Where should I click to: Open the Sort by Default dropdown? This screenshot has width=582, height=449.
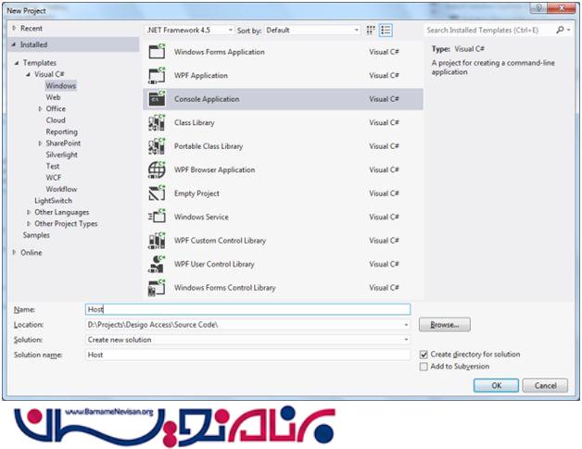[312, 30]
